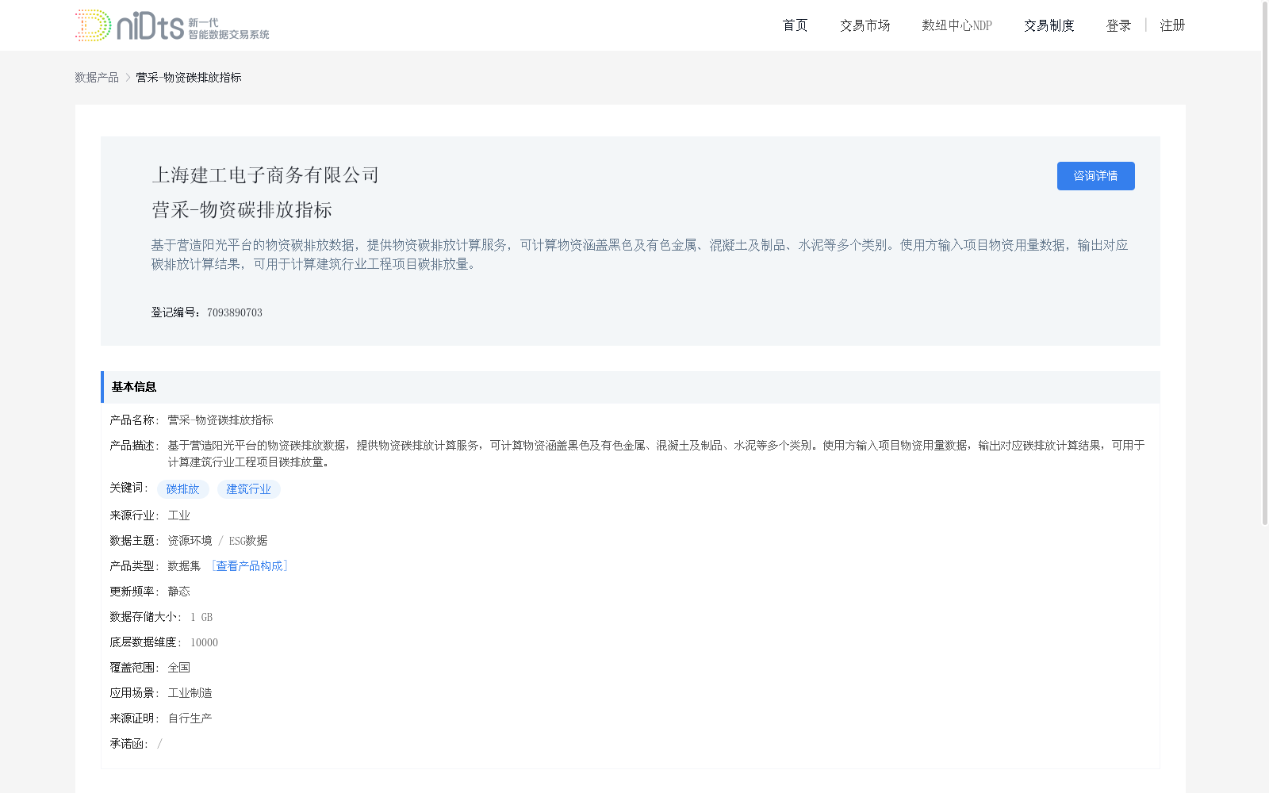Image resolution: width=1269 pixels, height=793 pixels.
Task: Click 数据产品 breadcrumb link
Action: [x=97, y=77]
